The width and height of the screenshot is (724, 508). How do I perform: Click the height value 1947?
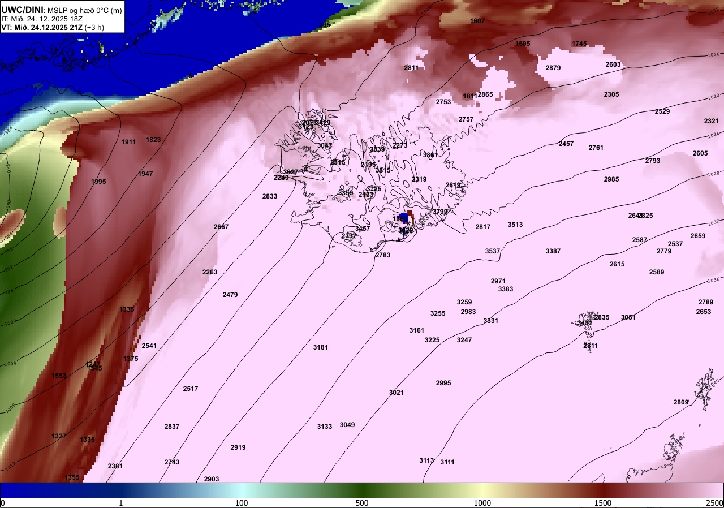[x=145, y=174]
